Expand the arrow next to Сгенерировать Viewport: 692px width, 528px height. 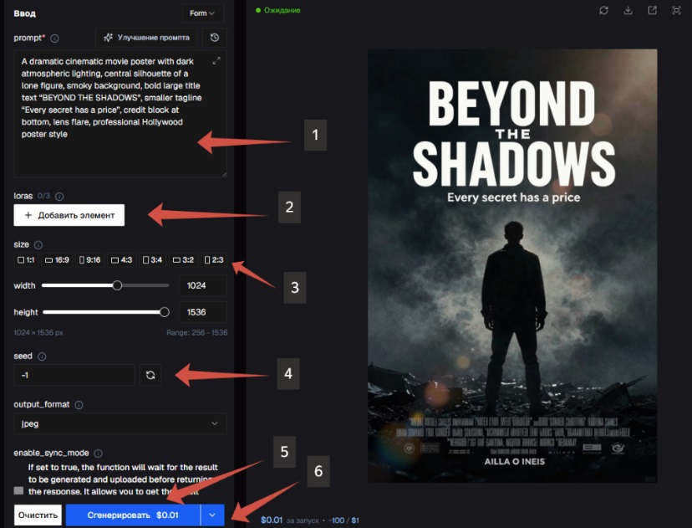coord(213,515)
